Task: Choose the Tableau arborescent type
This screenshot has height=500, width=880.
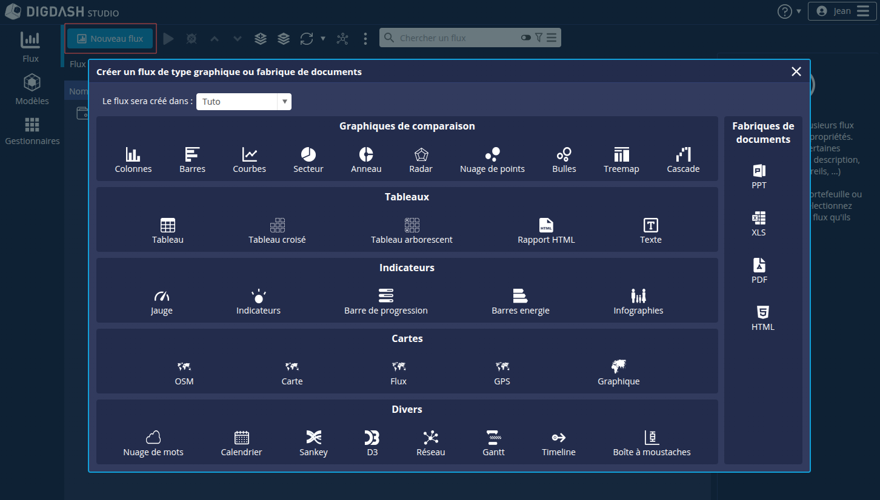Action: pos(412,231)
